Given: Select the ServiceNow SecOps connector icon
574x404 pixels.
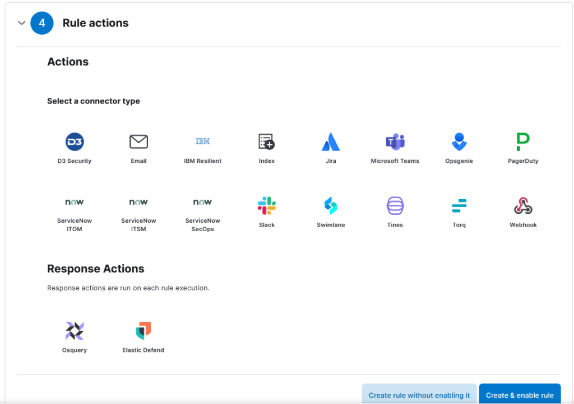Looking at the screenshot, I should [203, 202].
